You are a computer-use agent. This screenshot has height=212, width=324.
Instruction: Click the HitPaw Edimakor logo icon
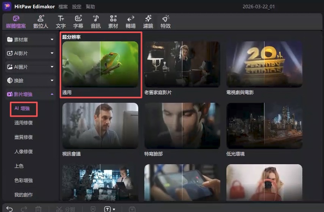7,6
